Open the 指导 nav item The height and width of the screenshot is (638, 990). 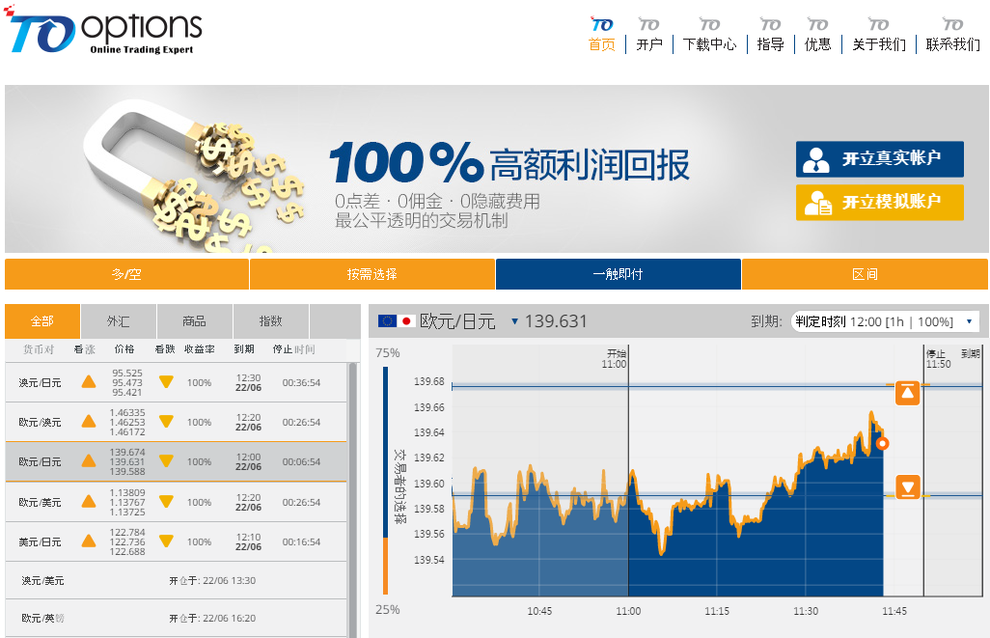click(x=770, y=44)
